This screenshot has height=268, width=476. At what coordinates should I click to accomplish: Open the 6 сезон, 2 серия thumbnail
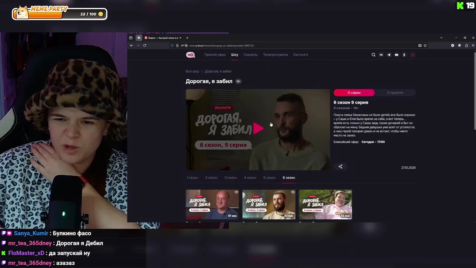[269, 204]
